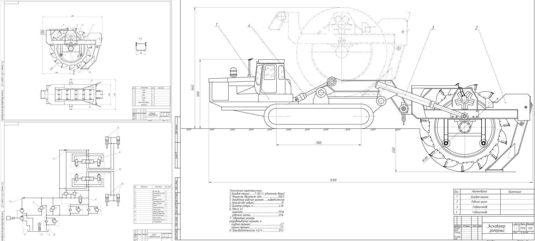Click the 5640 raised height dimension
The width and height of the screenshot is (535, 241).
[x=192, y=87]
